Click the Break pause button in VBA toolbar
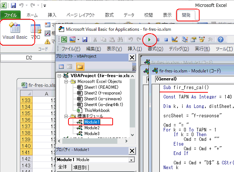 (158, 40)
